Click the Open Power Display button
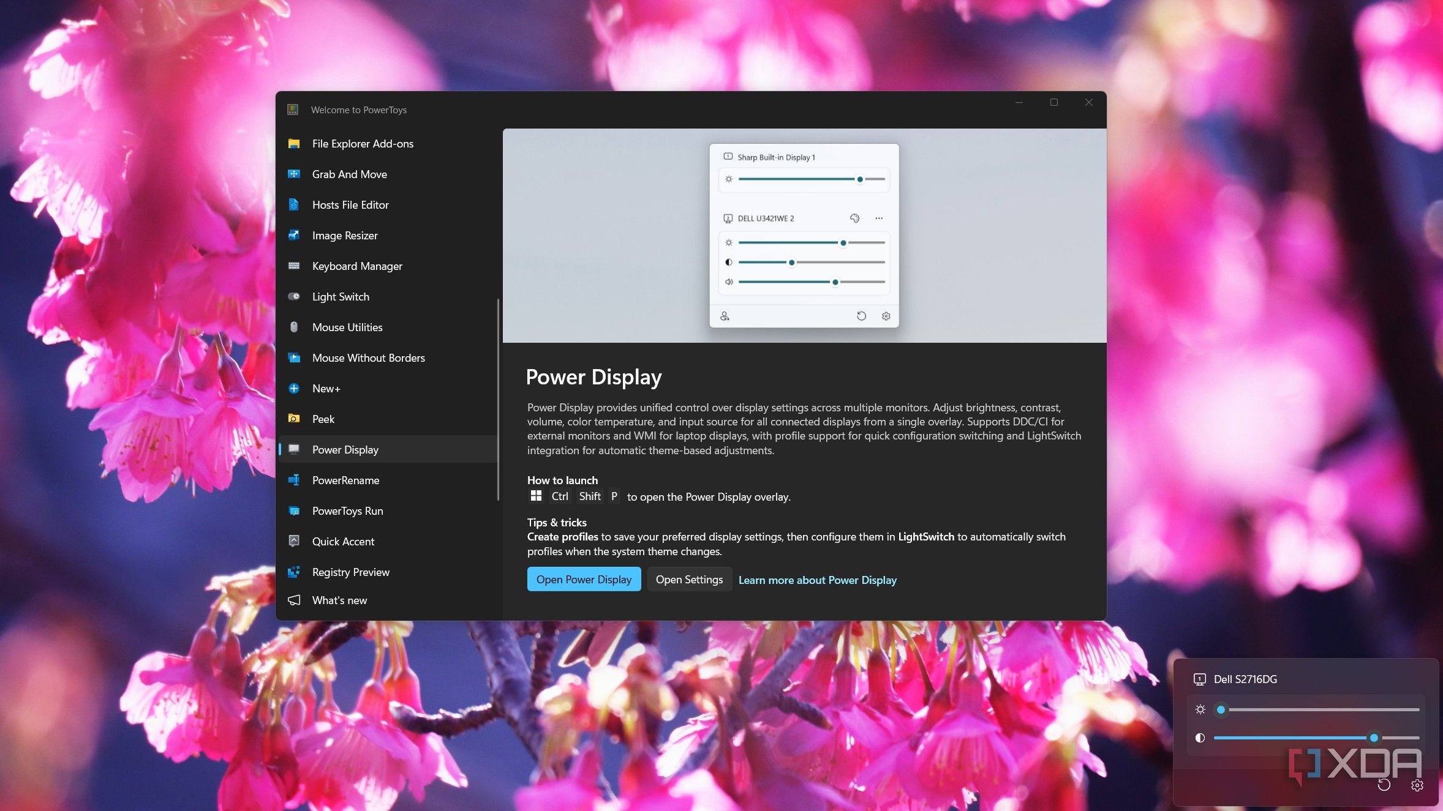The width and height of the screenshot is (1443, 811). [x=584, y=579]
